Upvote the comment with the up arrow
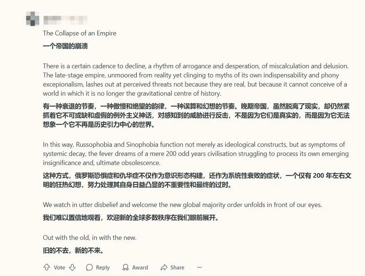Image resolution: width=365 pixels, height=276 pixels. 47,267
